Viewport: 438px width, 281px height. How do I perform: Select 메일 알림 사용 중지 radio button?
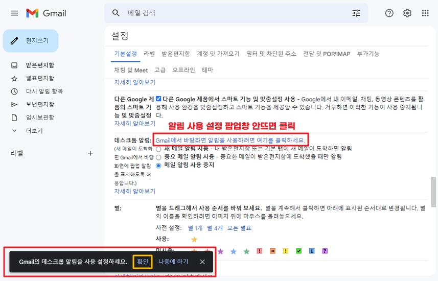click(158, 166)
